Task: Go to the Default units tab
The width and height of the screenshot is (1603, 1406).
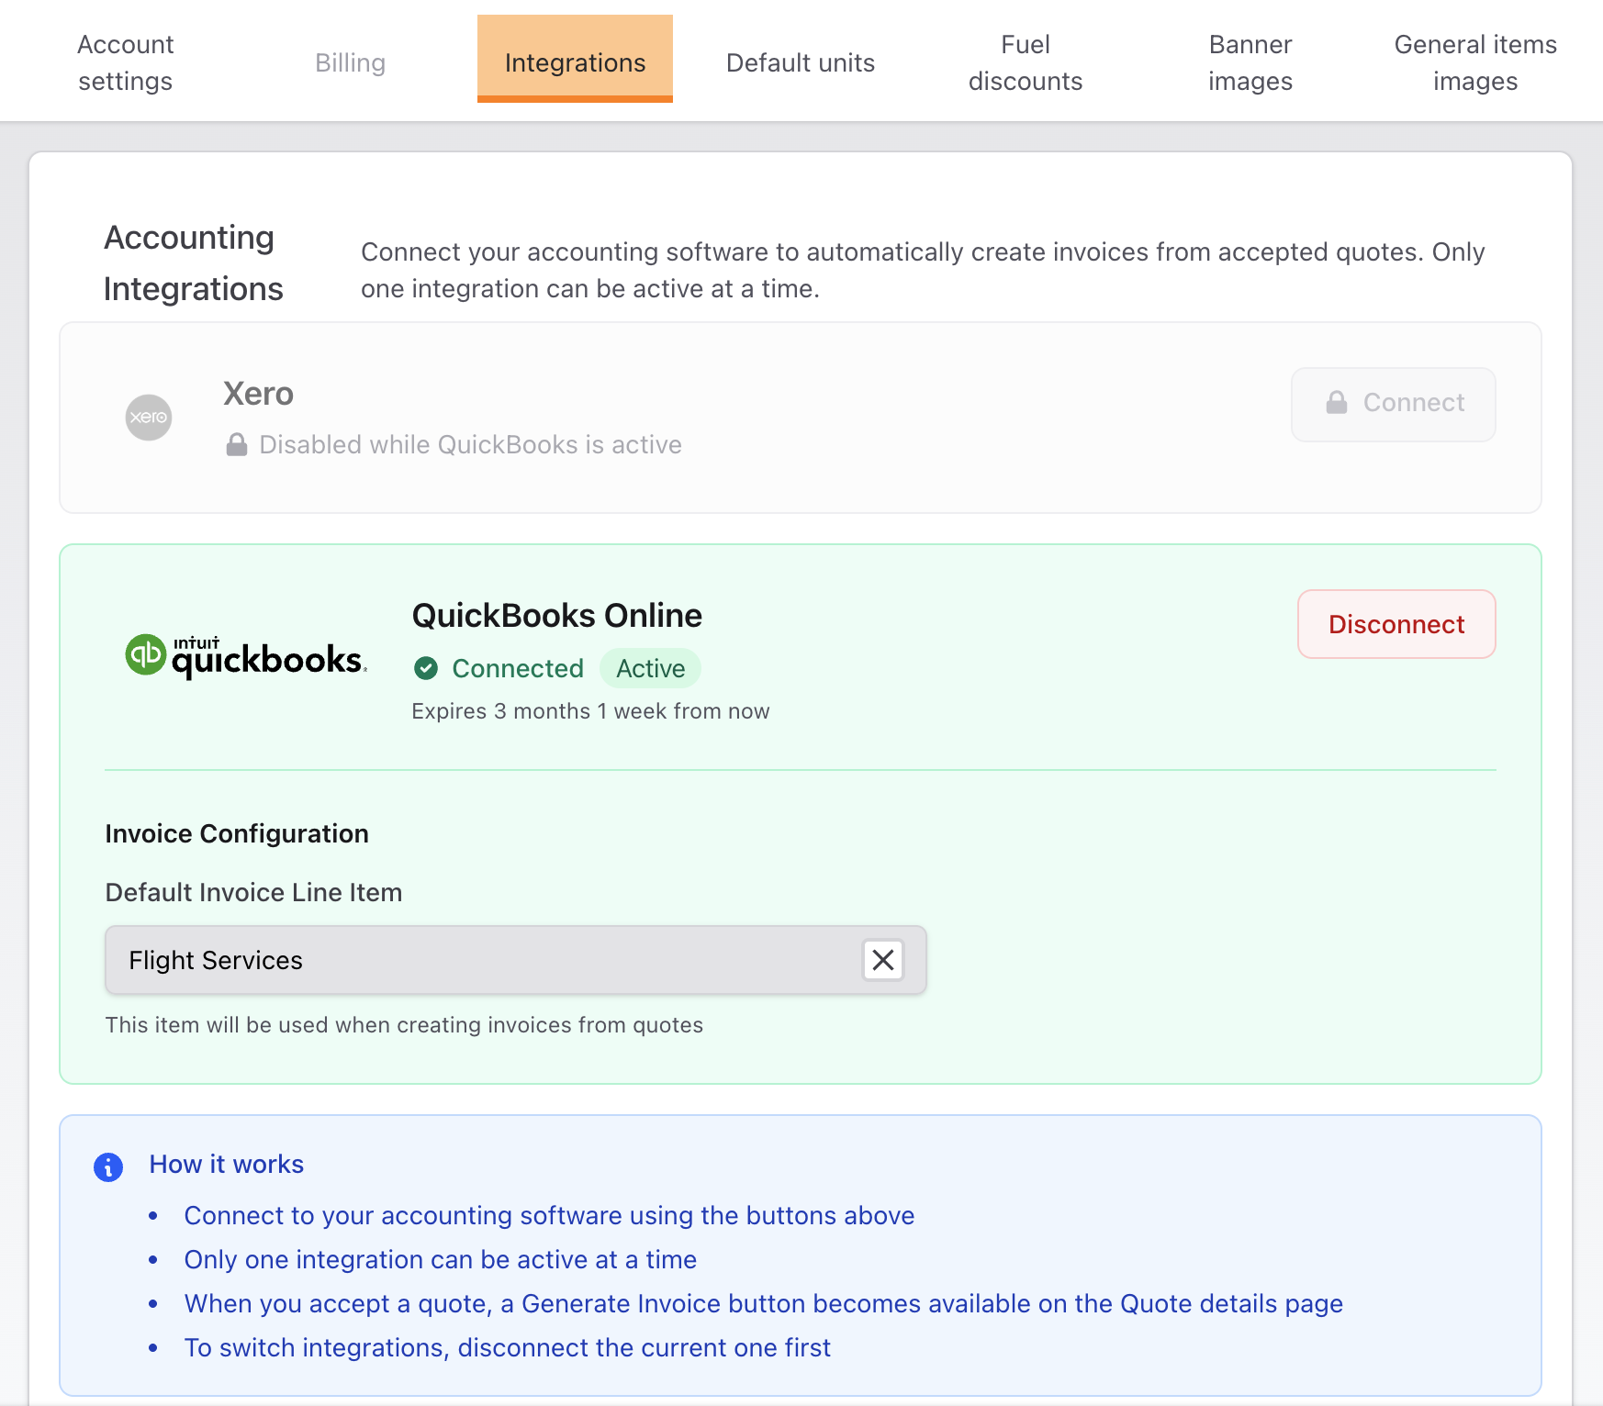Action: [800, 62]
